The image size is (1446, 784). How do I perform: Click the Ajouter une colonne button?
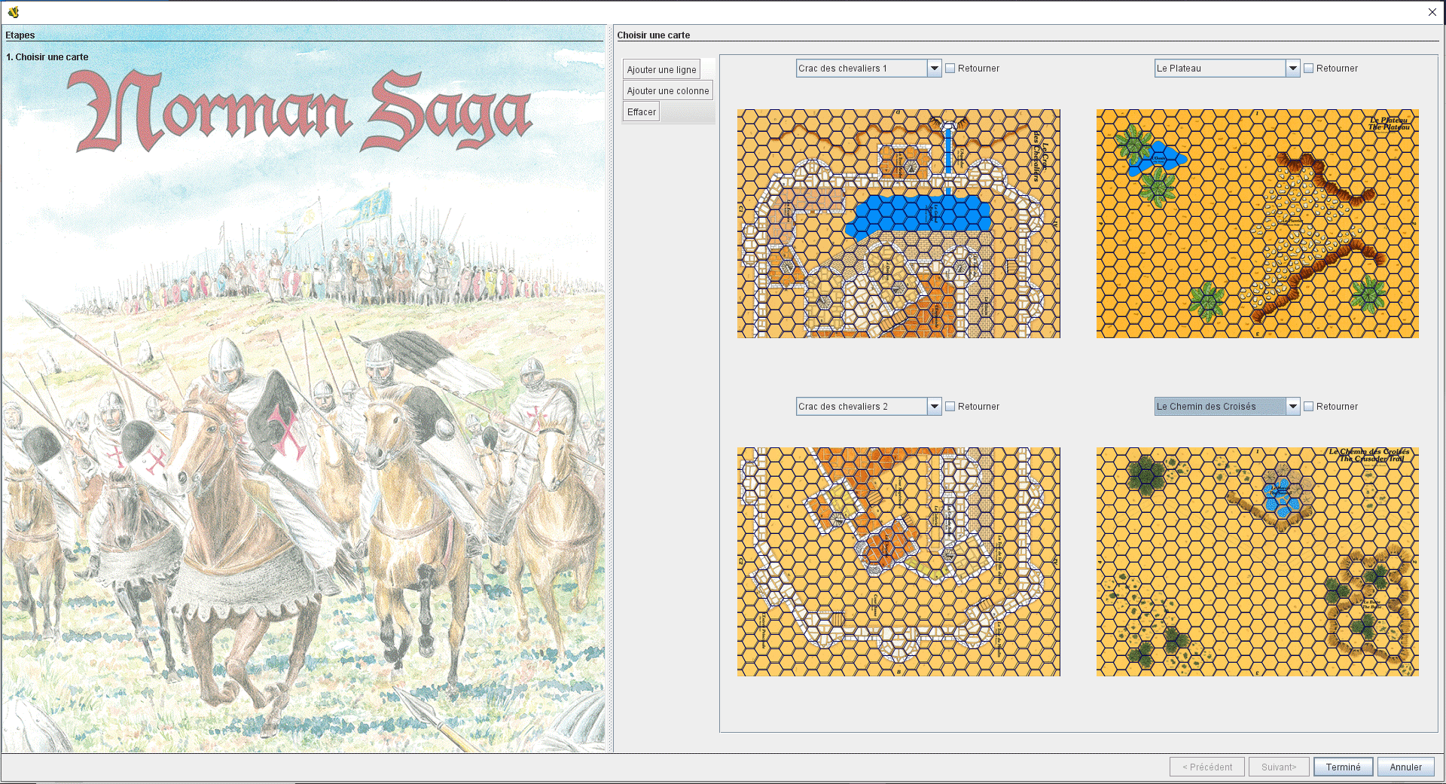point(668,90)
